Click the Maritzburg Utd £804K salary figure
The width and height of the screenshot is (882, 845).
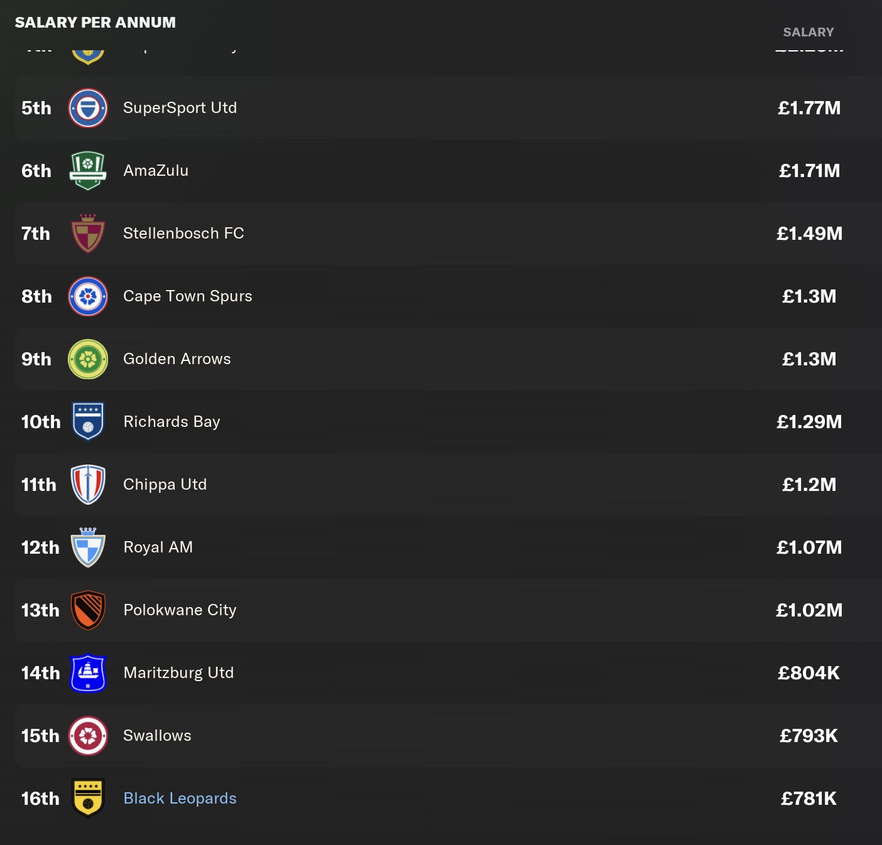[x=809, y=673]
